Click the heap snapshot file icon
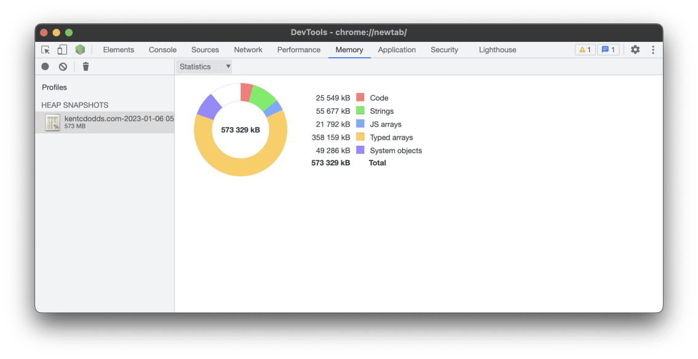698x359 pixels. pos(52,122)
